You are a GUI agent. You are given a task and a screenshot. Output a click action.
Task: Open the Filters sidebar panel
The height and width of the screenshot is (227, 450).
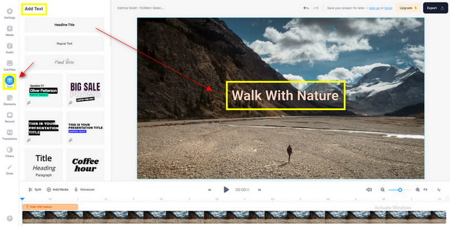[10, 152]
